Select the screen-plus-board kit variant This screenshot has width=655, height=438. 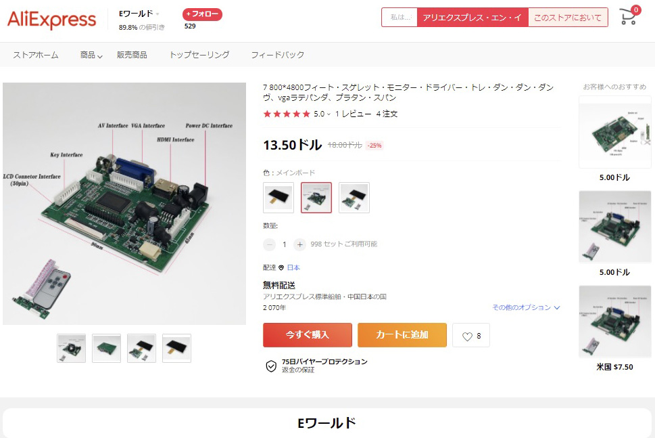[x=354, y=198]
